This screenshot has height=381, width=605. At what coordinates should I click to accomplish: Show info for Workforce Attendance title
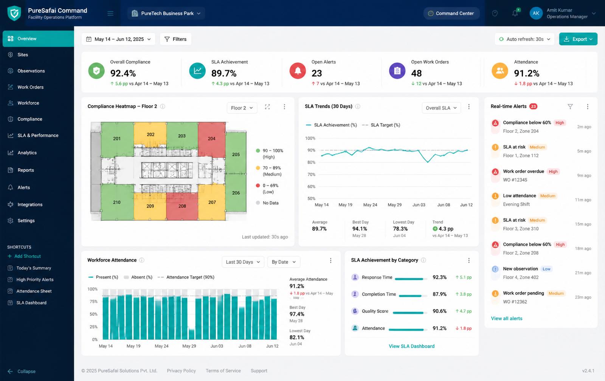(142, 260)
